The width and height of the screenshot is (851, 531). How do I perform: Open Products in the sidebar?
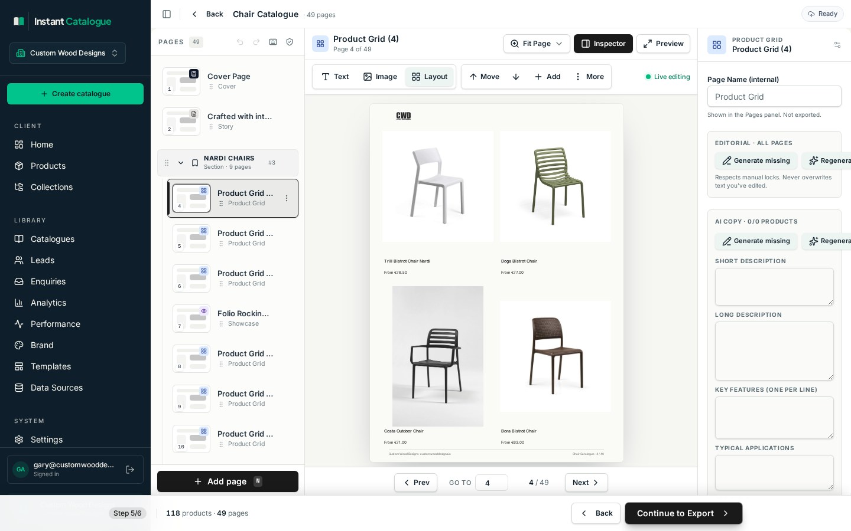click(x=75, y=166)
